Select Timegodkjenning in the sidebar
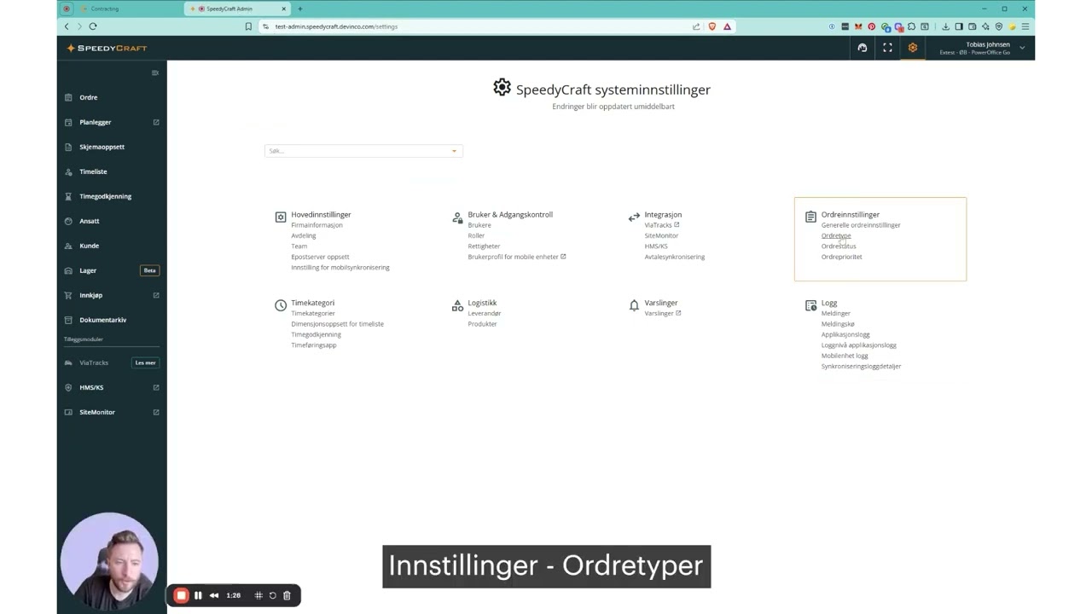1092x614 pixels. click(x=105, y=196)
